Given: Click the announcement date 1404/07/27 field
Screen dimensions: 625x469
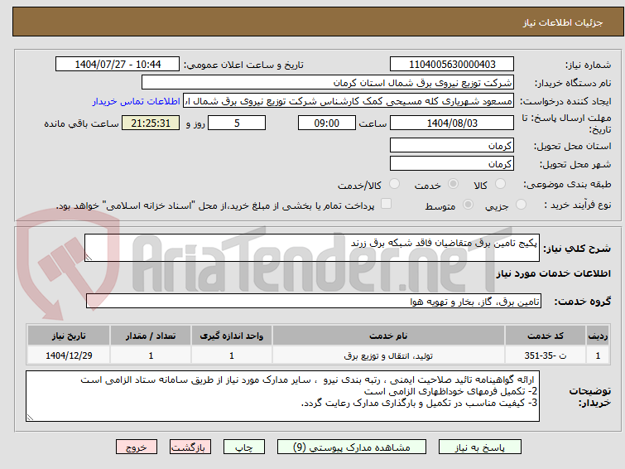Looking at the screenshot, I should click(118, 65).
